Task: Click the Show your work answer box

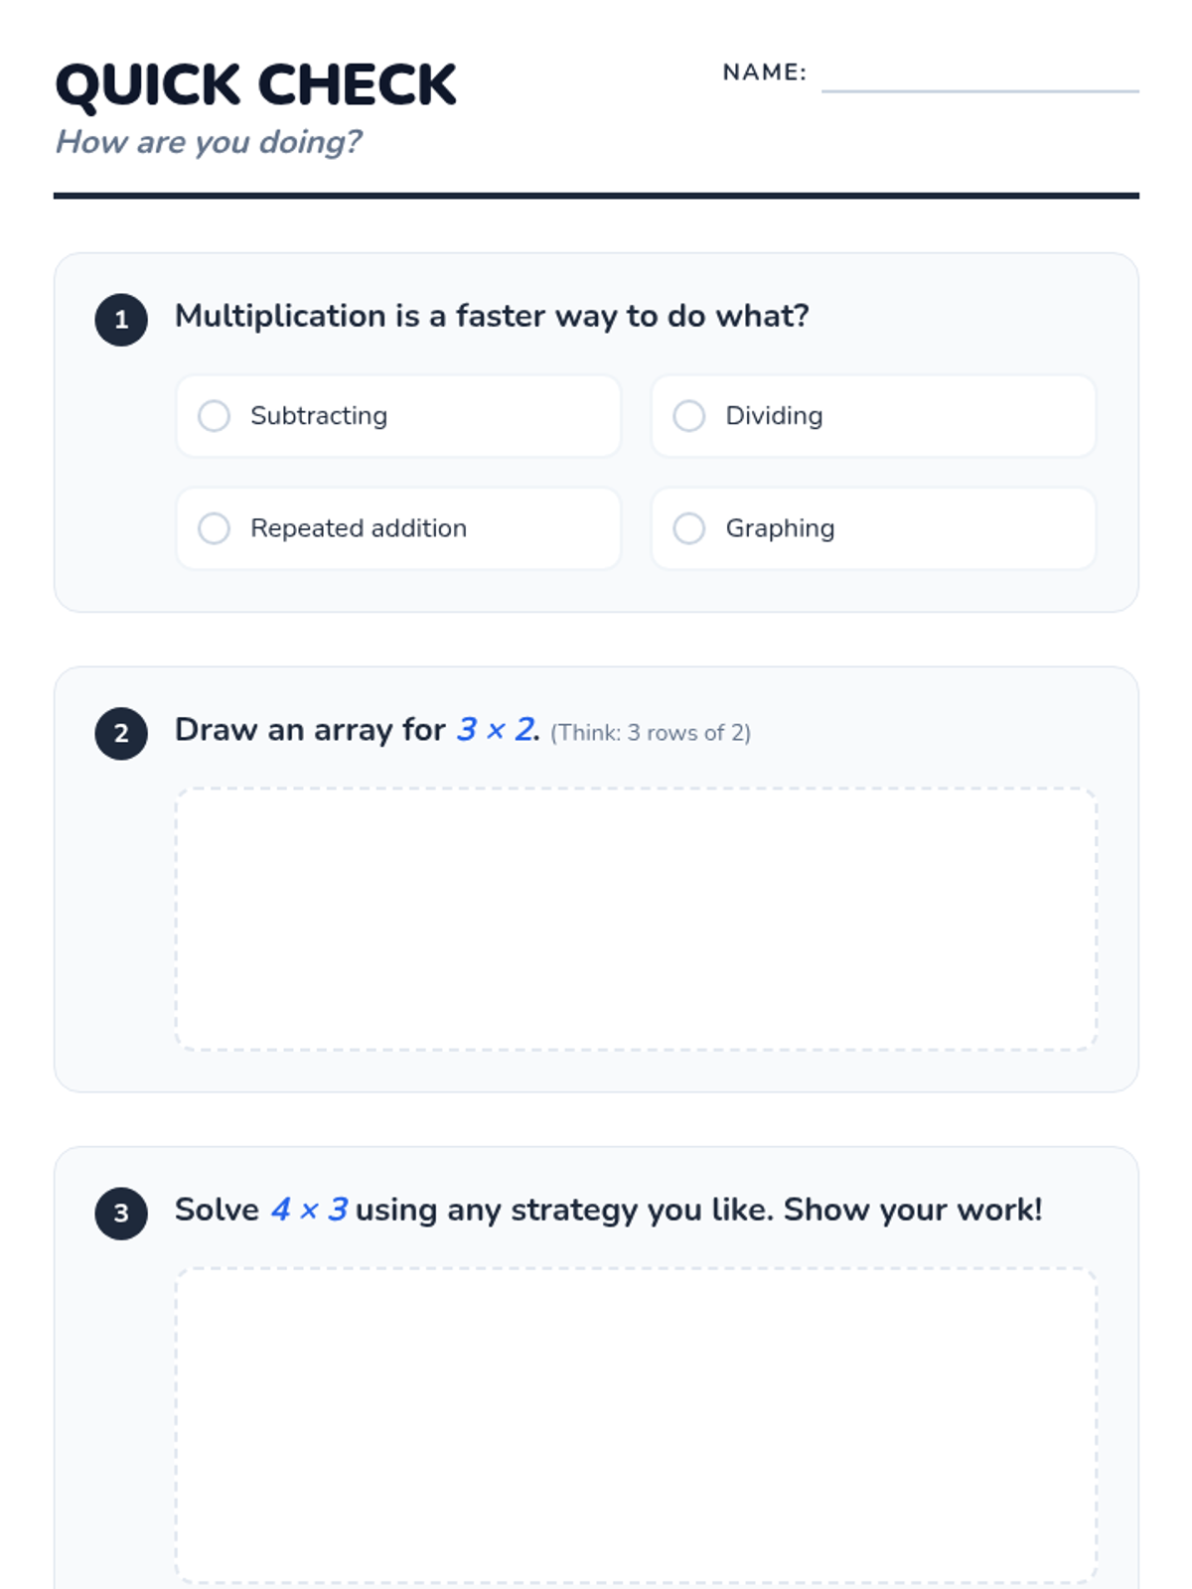Action: click(636, 1425)
